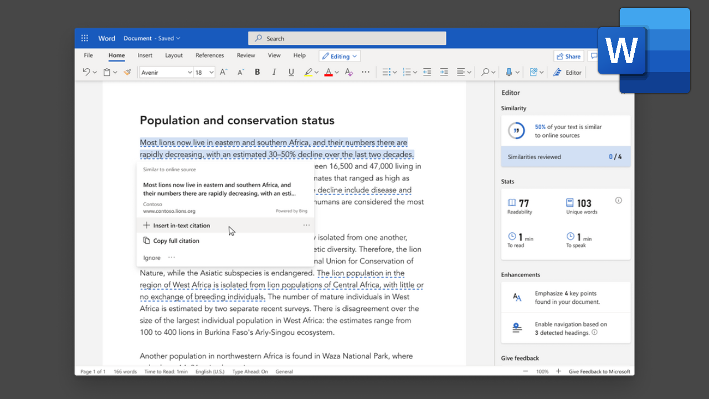709x399 pixels.
Task: Open the File menu
Action: pos(89,55)
